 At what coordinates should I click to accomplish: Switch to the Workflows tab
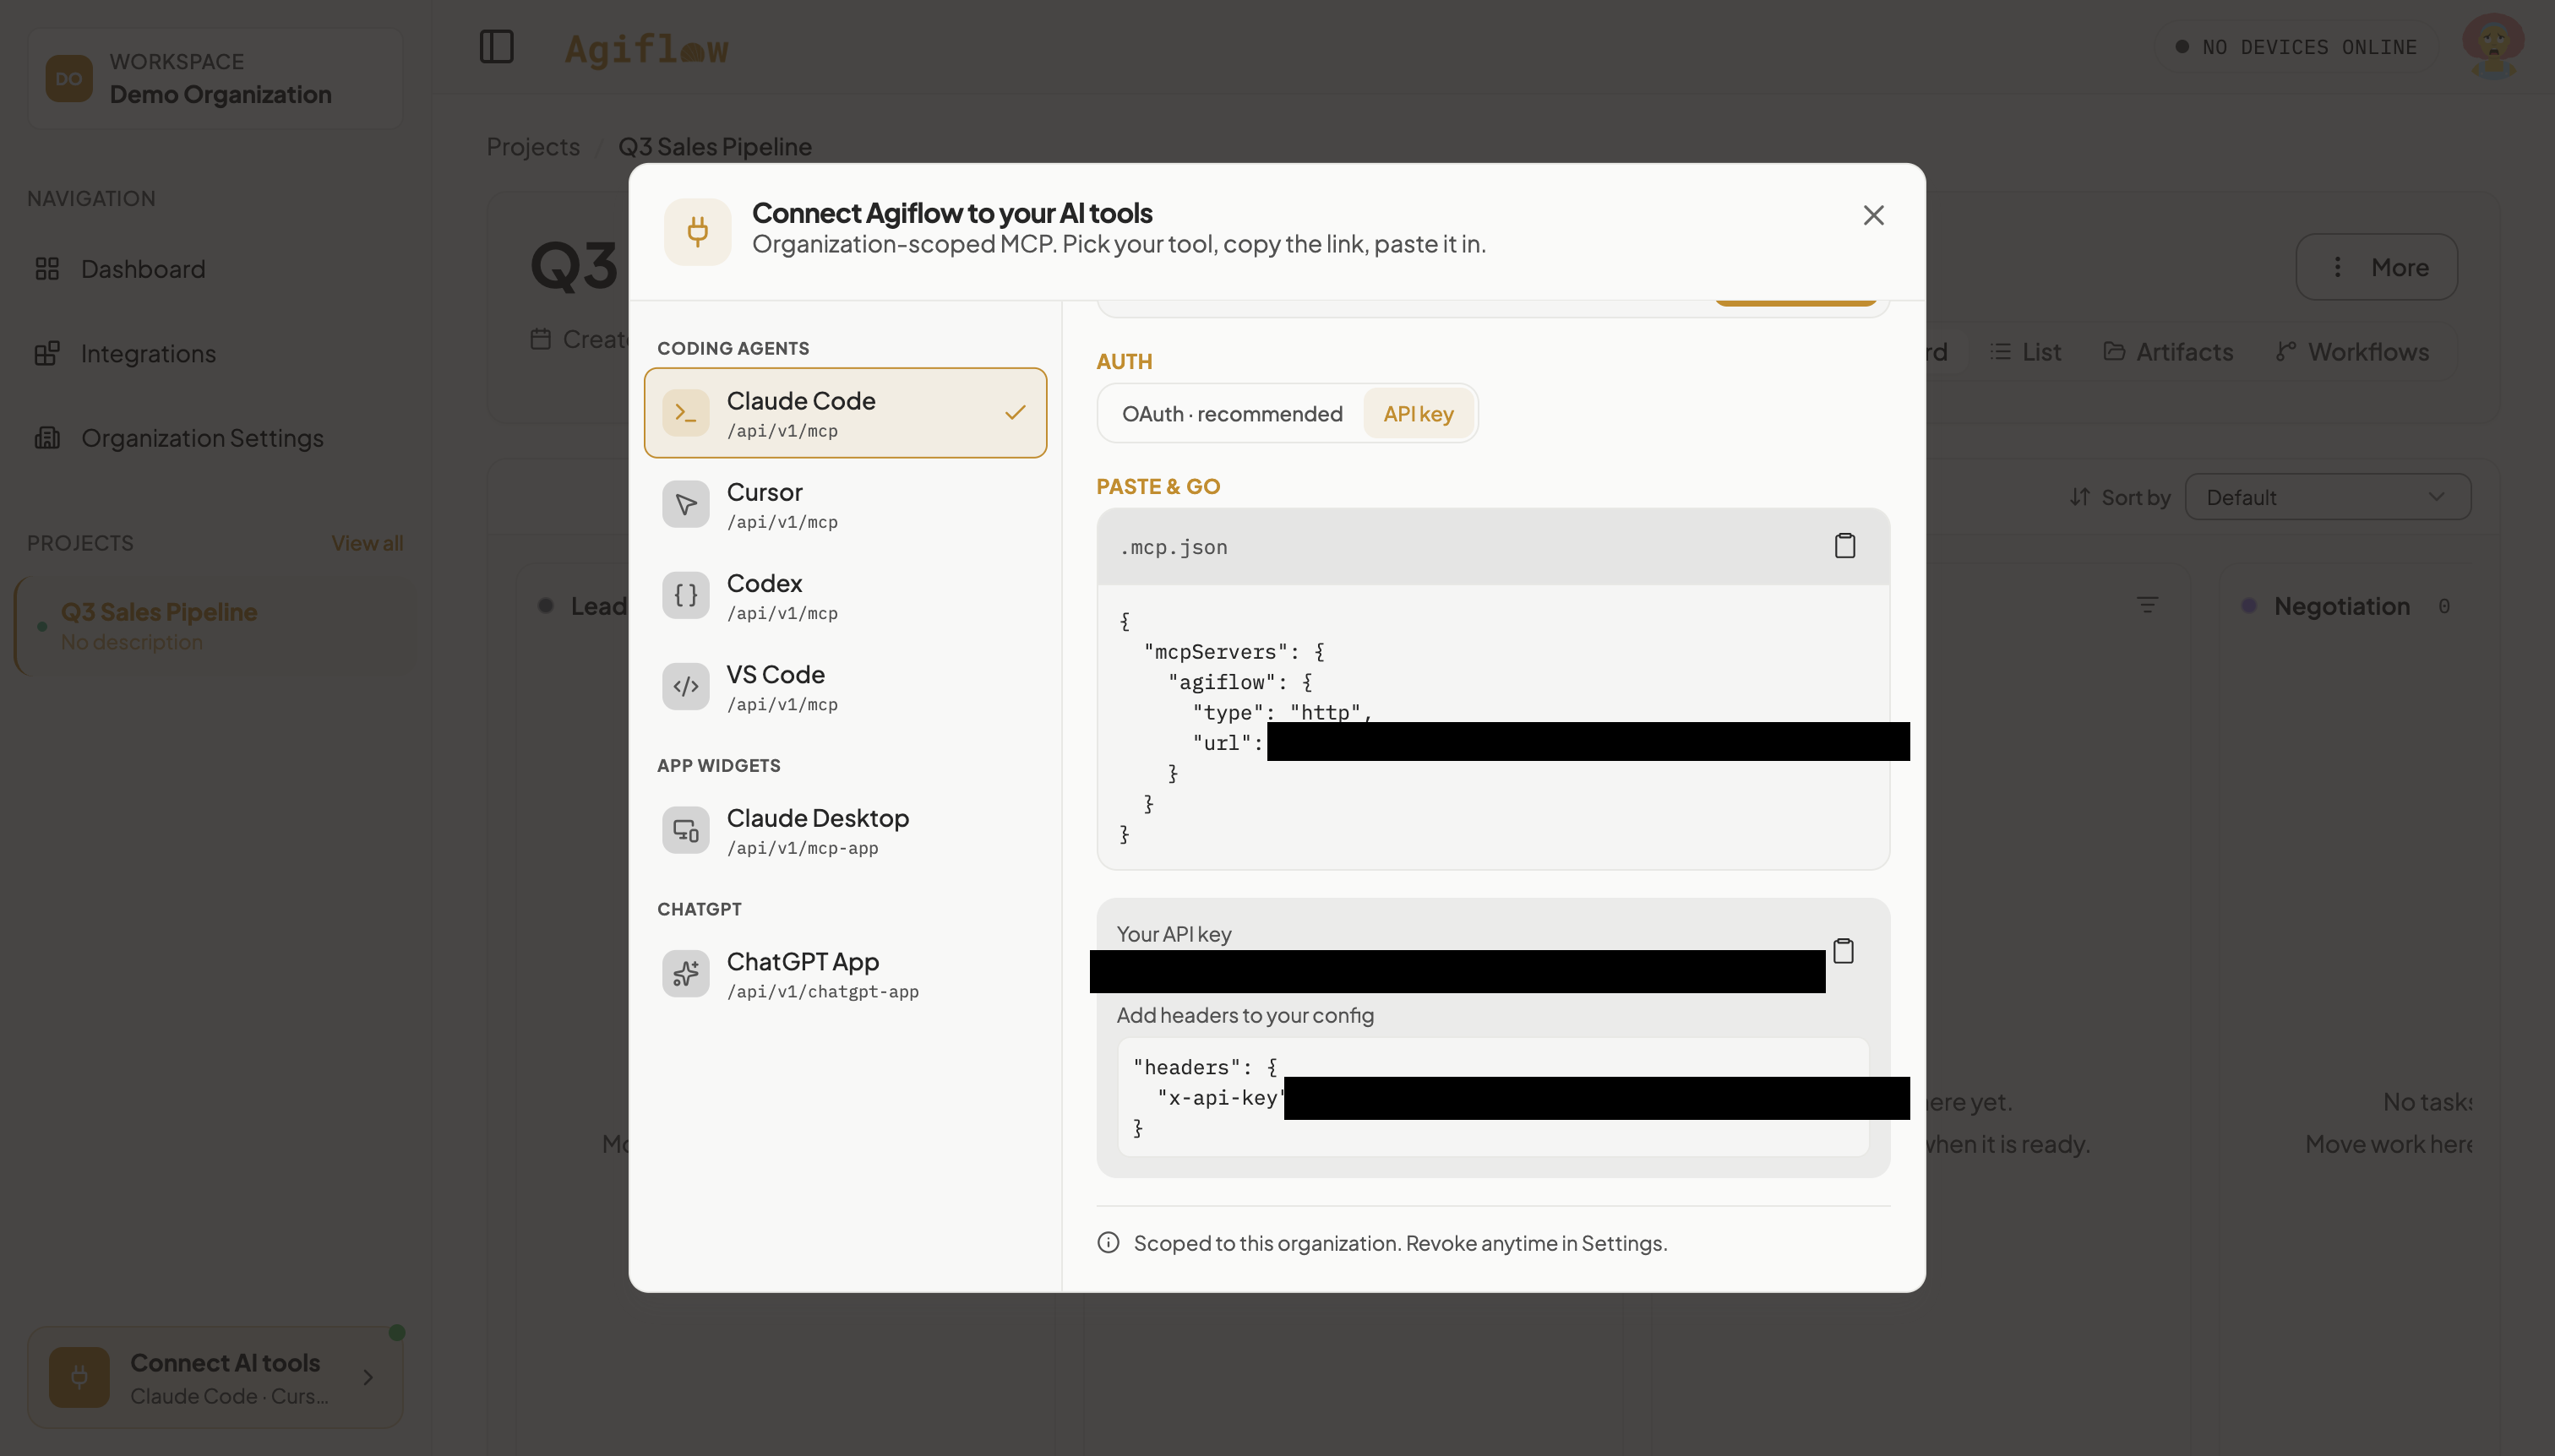pyautogui.click(x=2352, y=352)
